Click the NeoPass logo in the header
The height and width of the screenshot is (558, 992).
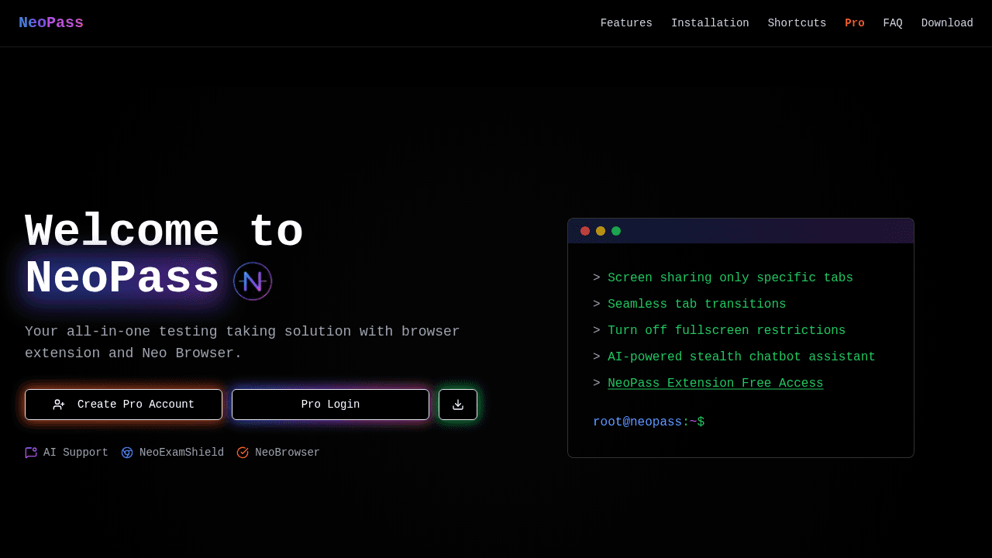click(51, 22)
